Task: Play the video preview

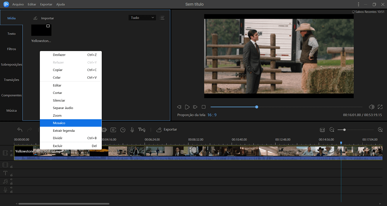Action: 187,107
